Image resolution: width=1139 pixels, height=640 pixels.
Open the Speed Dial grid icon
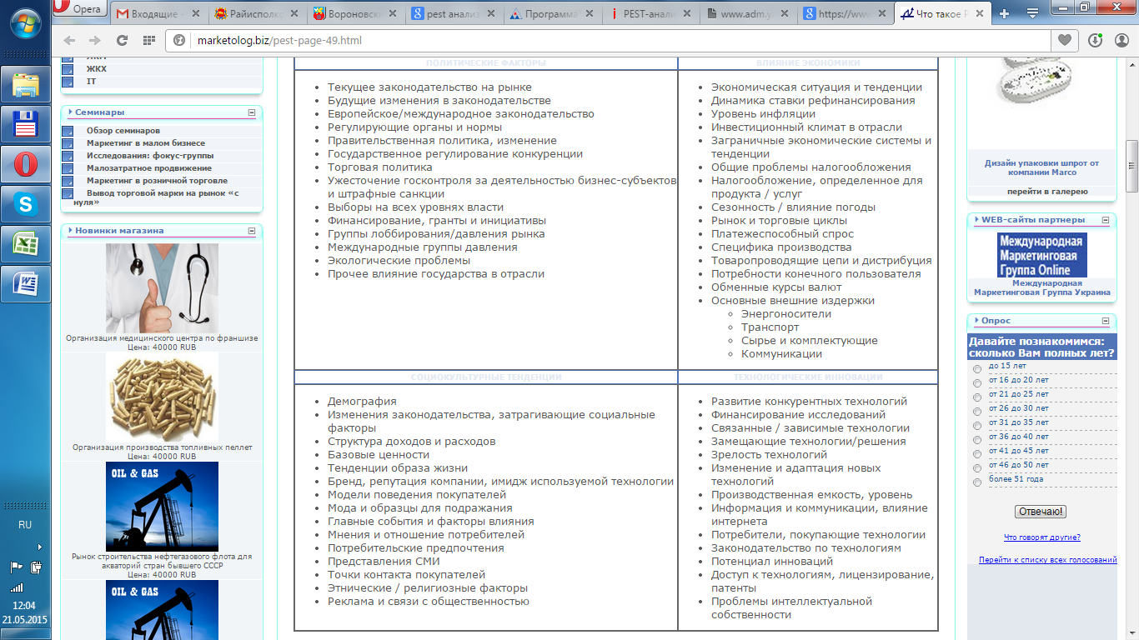click(x=149, y=40)
